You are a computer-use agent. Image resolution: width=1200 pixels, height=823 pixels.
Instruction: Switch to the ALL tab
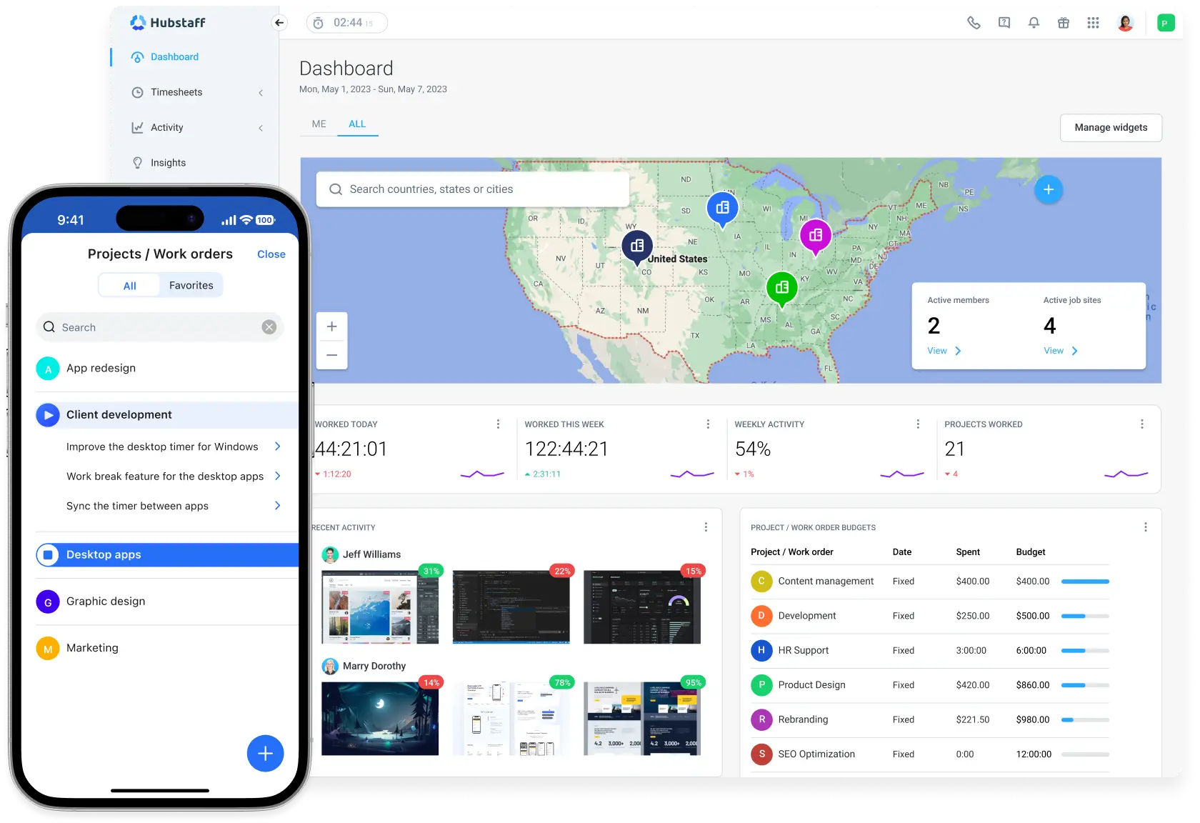[x=357, y=124]
